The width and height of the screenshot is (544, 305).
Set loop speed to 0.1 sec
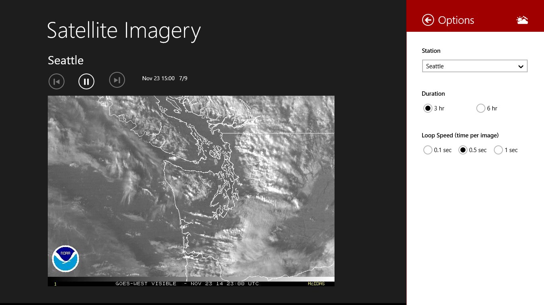click(x=428, y=150)
